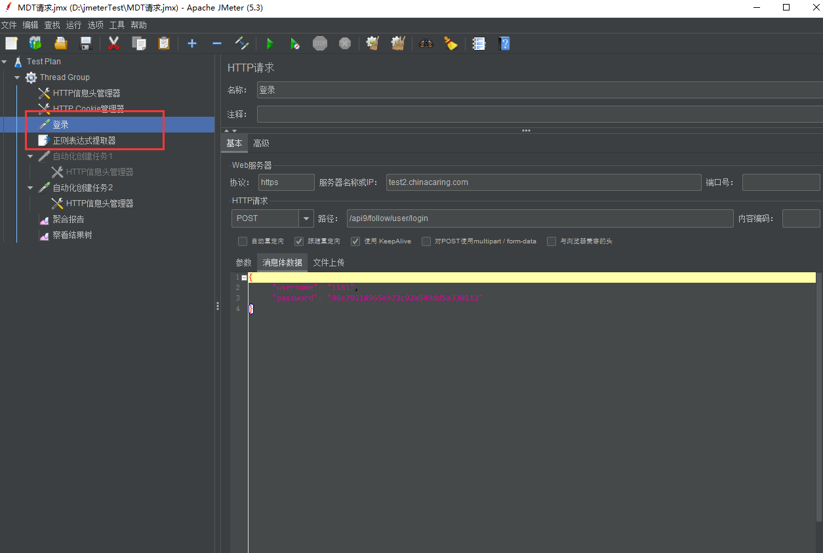The image size is (823, 553).
Task: Open the 查找 menu
Action: coord(52,25)
